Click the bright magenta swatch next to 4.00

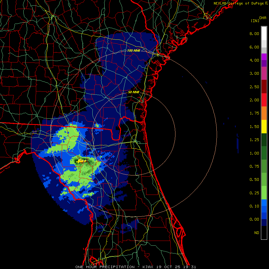coord(264,56)
